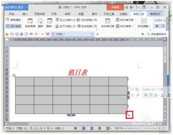This screenshot has width=173, height=135.
Task: Toggle Italic in the floating mini toolbar
Action: (151, 95)
